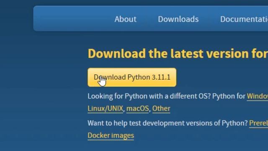268x151 pixels.
Task: Click the 'Looking for Python with a different OS?' text
Action: click(149, 96)
